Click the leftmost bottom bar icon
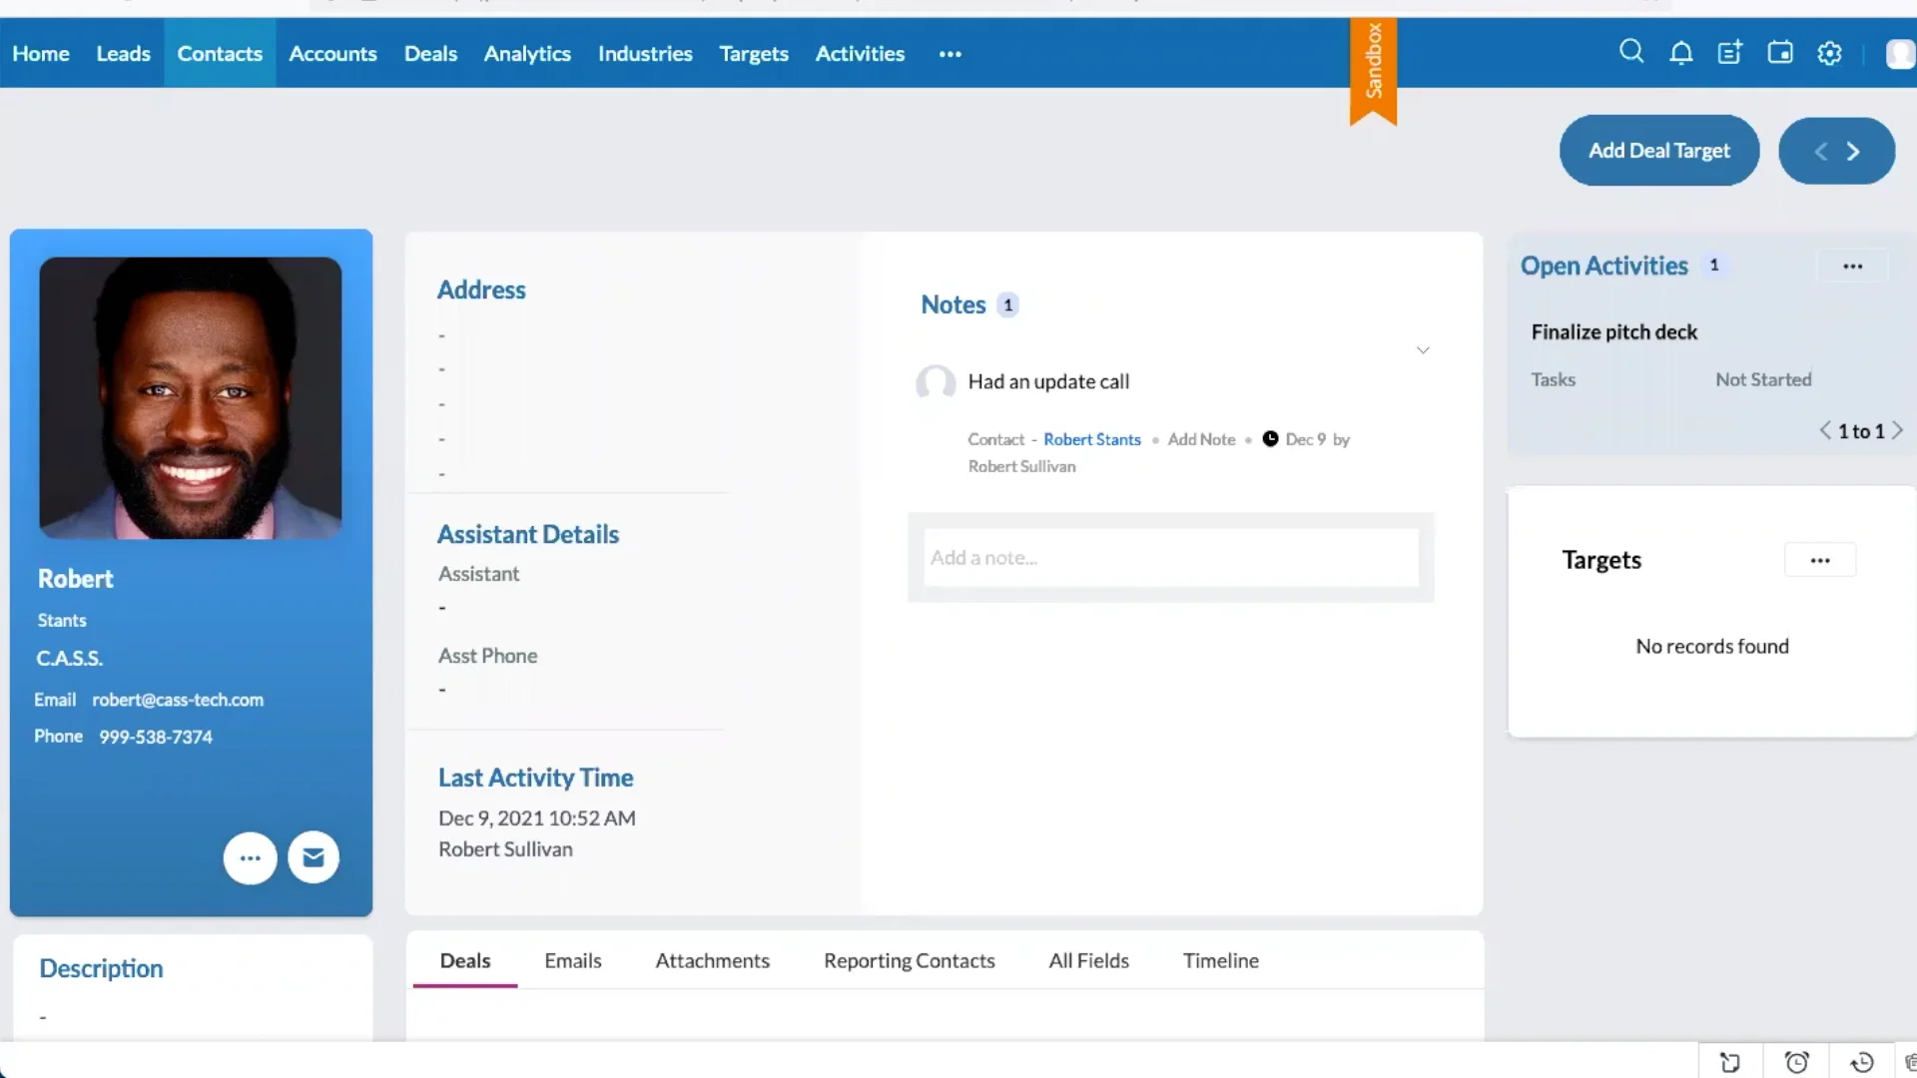This screenshot has width=1917, height=1078. pos(1730,1062)
